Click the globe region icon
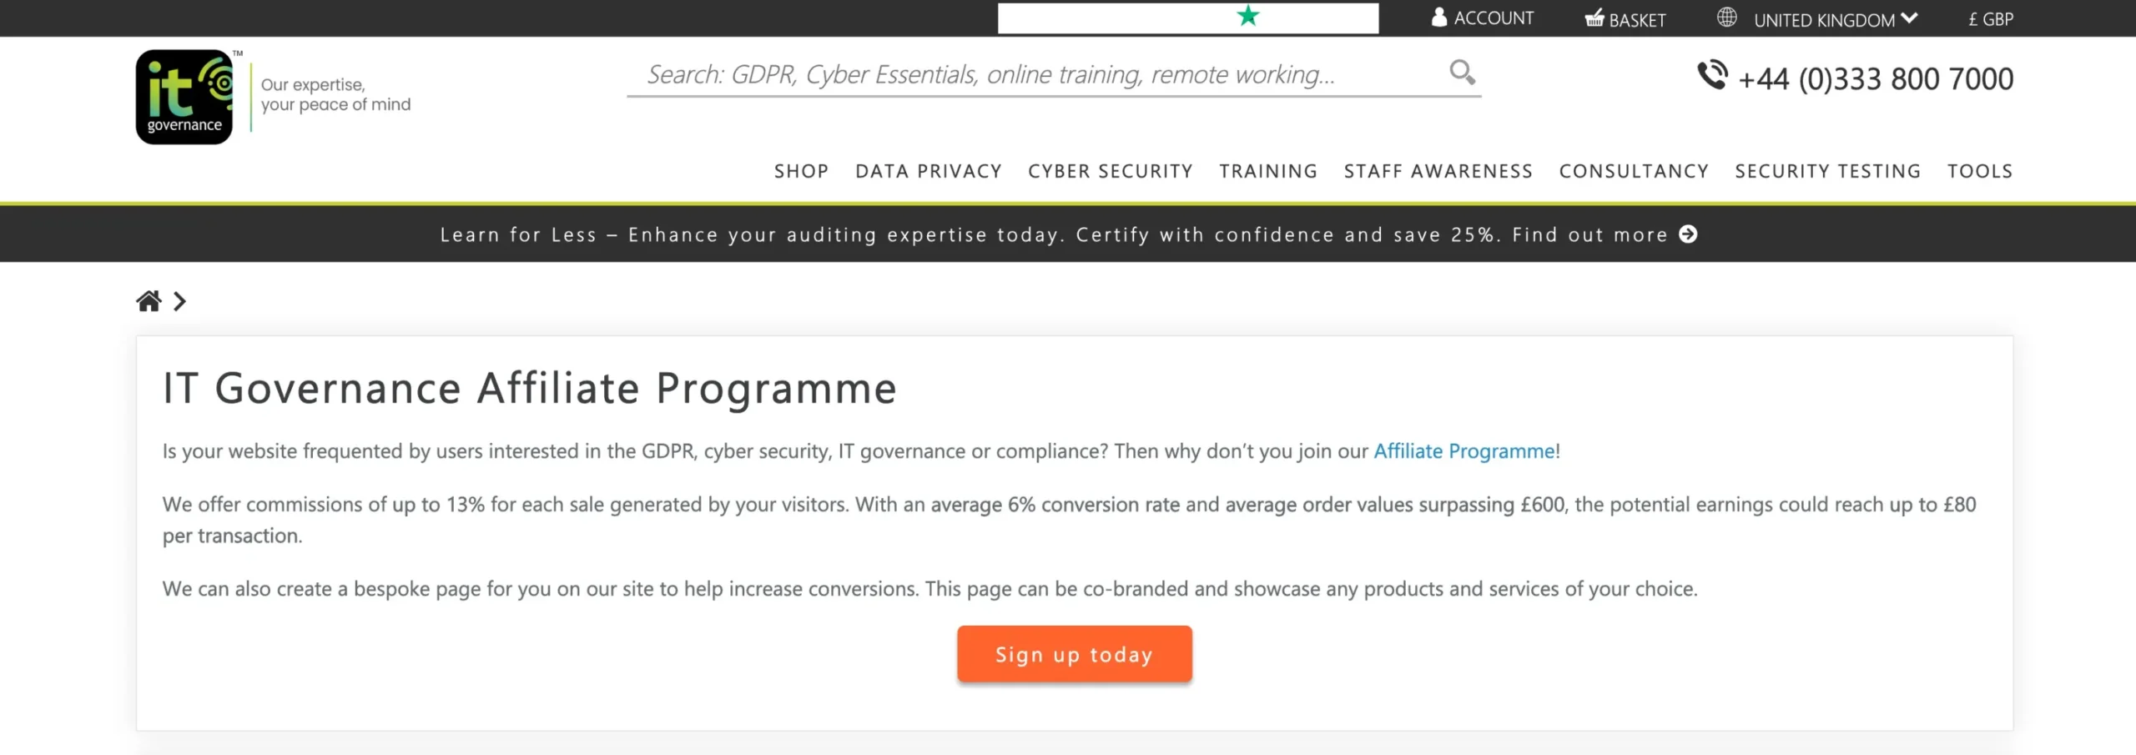 tap(1726, 18)
